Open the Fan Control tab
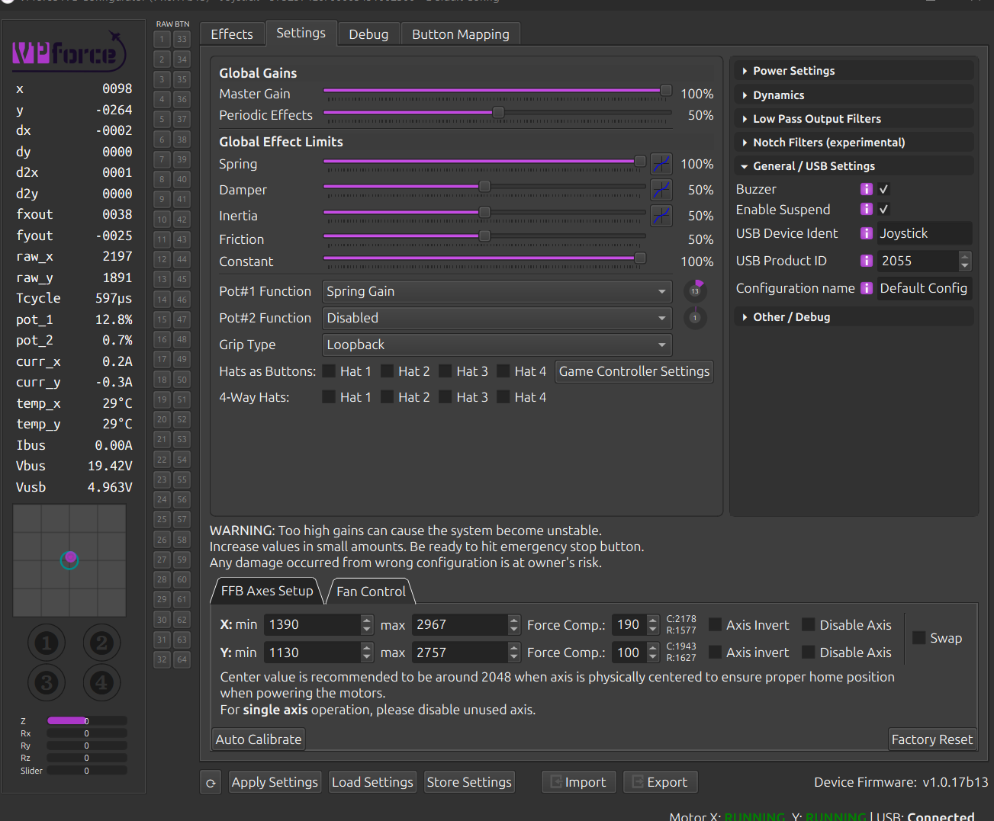The width and height of the screenshot is (994, 821). (371, 592)
